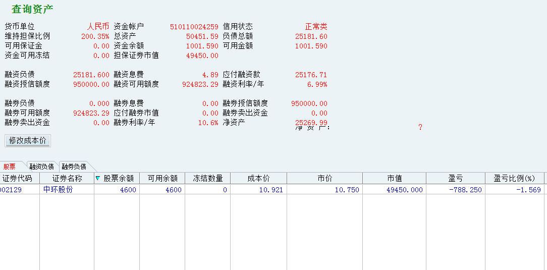Click the 查询资产 page title
This screenshot has width=547, height=270.
[x=32, y=10]
